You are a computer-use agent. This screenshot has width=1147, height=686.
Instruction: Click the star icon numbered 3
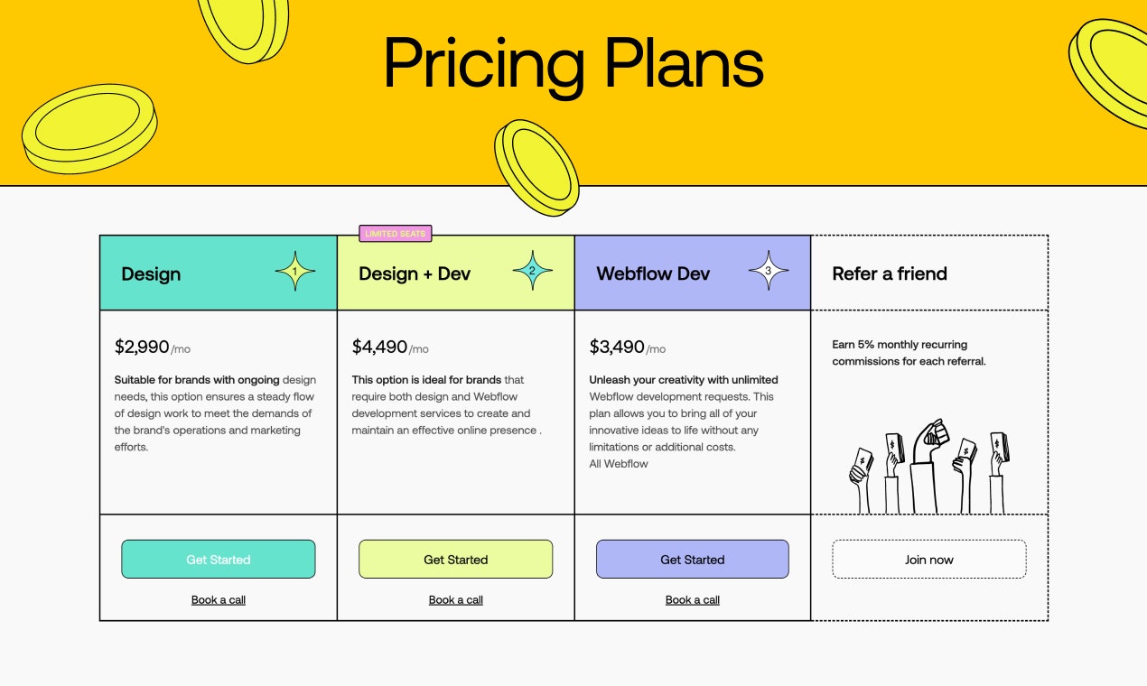pos(769,271)
